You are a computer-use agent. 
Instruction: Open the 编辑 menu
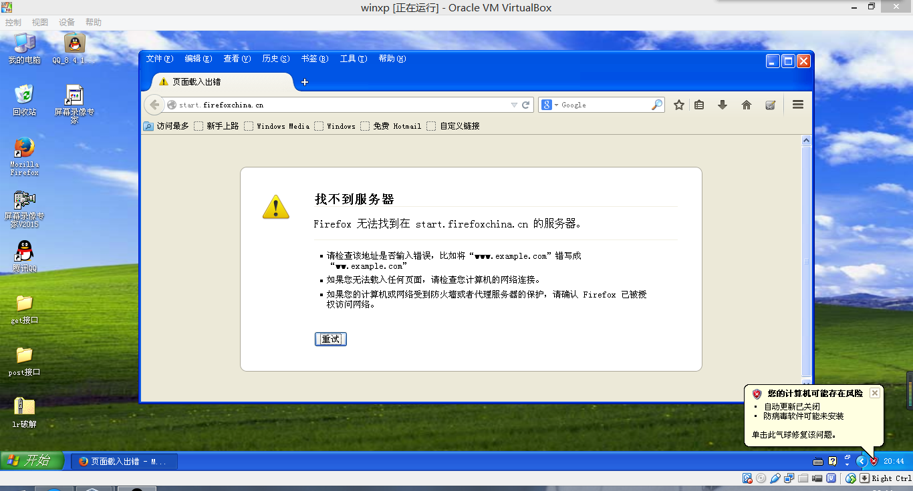coord(199,59)
